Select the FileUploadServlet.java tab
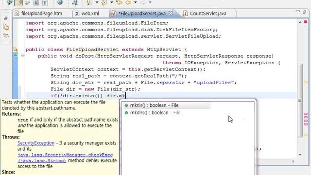Screen dimensions: 311x175 click(142, 14)
